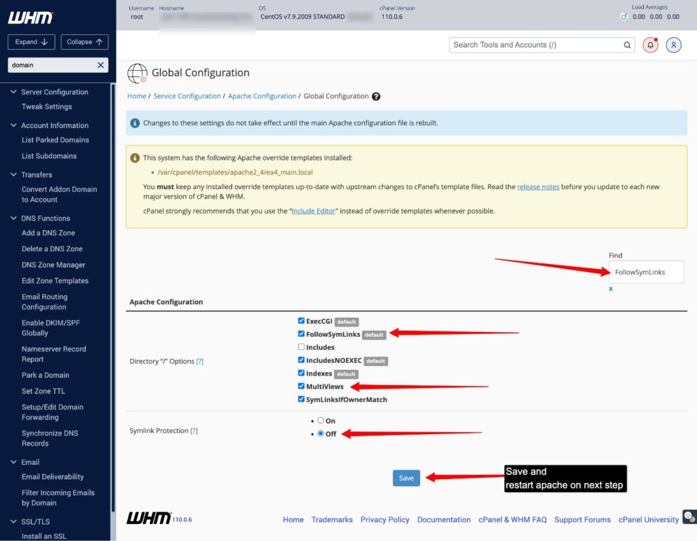Screen dimensions: 697x541
Task: Click the magnifier icon in search bar
Action: click(x=627, y=44)
